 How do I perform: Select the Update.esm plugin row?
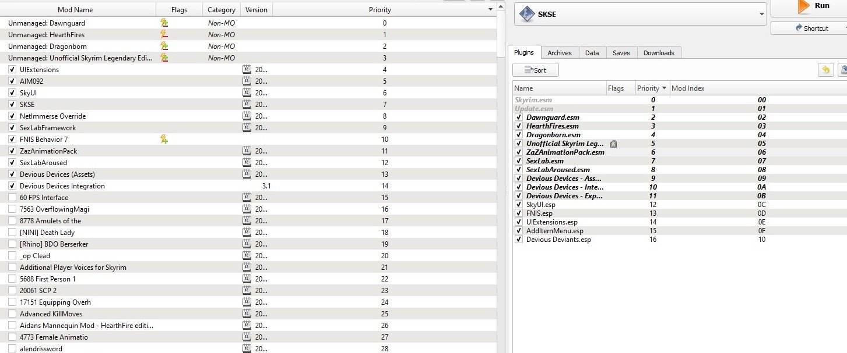[x=680, y=109]
